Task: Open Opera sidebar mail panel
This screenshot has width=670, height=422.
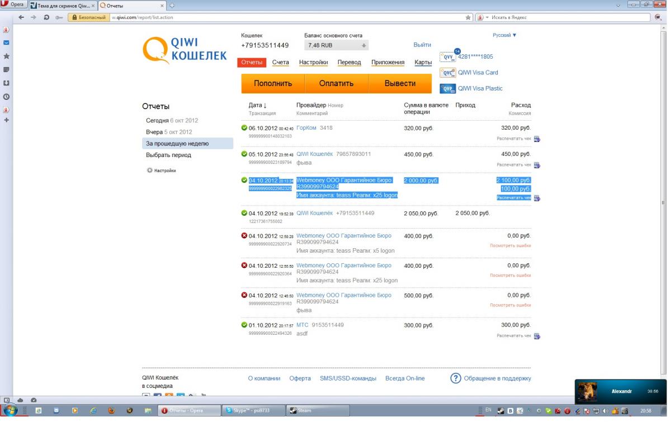Action: 6,42
